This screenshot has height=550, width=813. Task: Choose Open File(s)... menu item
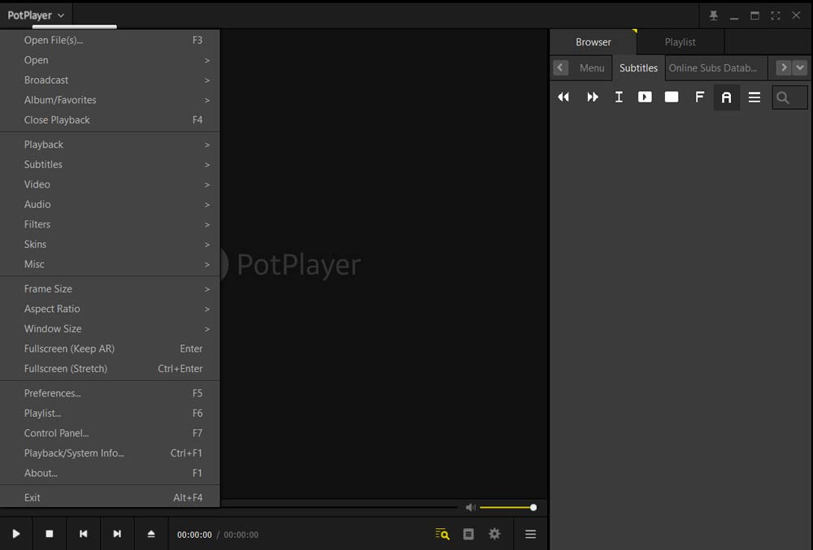110,40
